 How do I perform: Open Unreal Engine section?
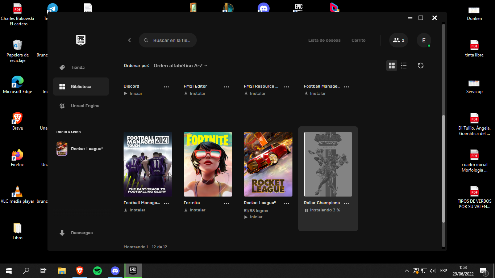pos(81,106)
